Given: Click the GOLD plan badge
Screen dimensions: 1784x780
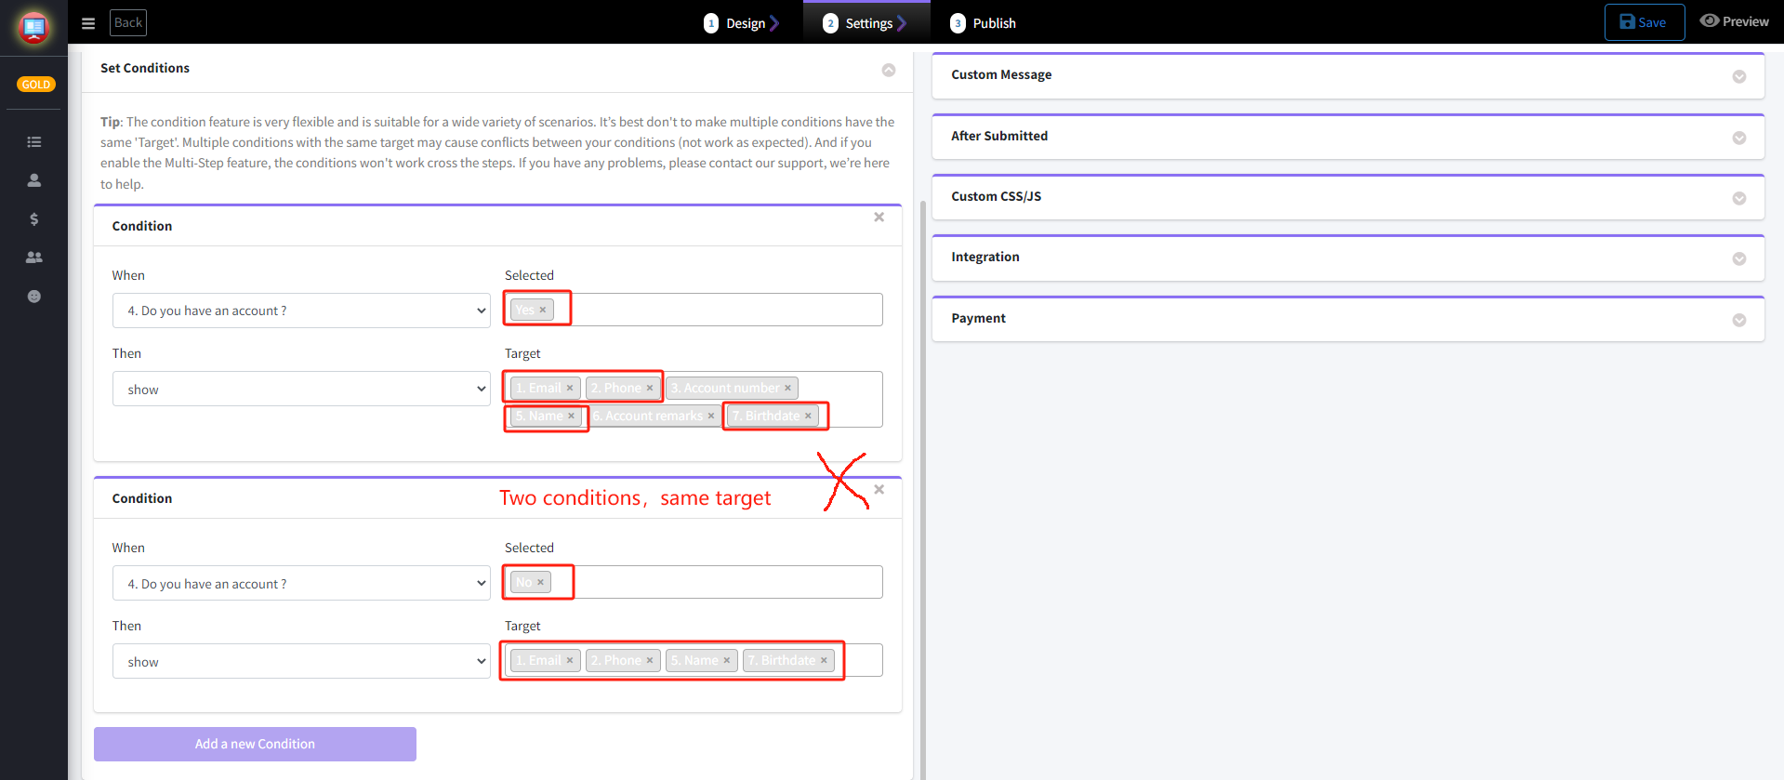Looking at the screenshot, I should tap(36, 85).
